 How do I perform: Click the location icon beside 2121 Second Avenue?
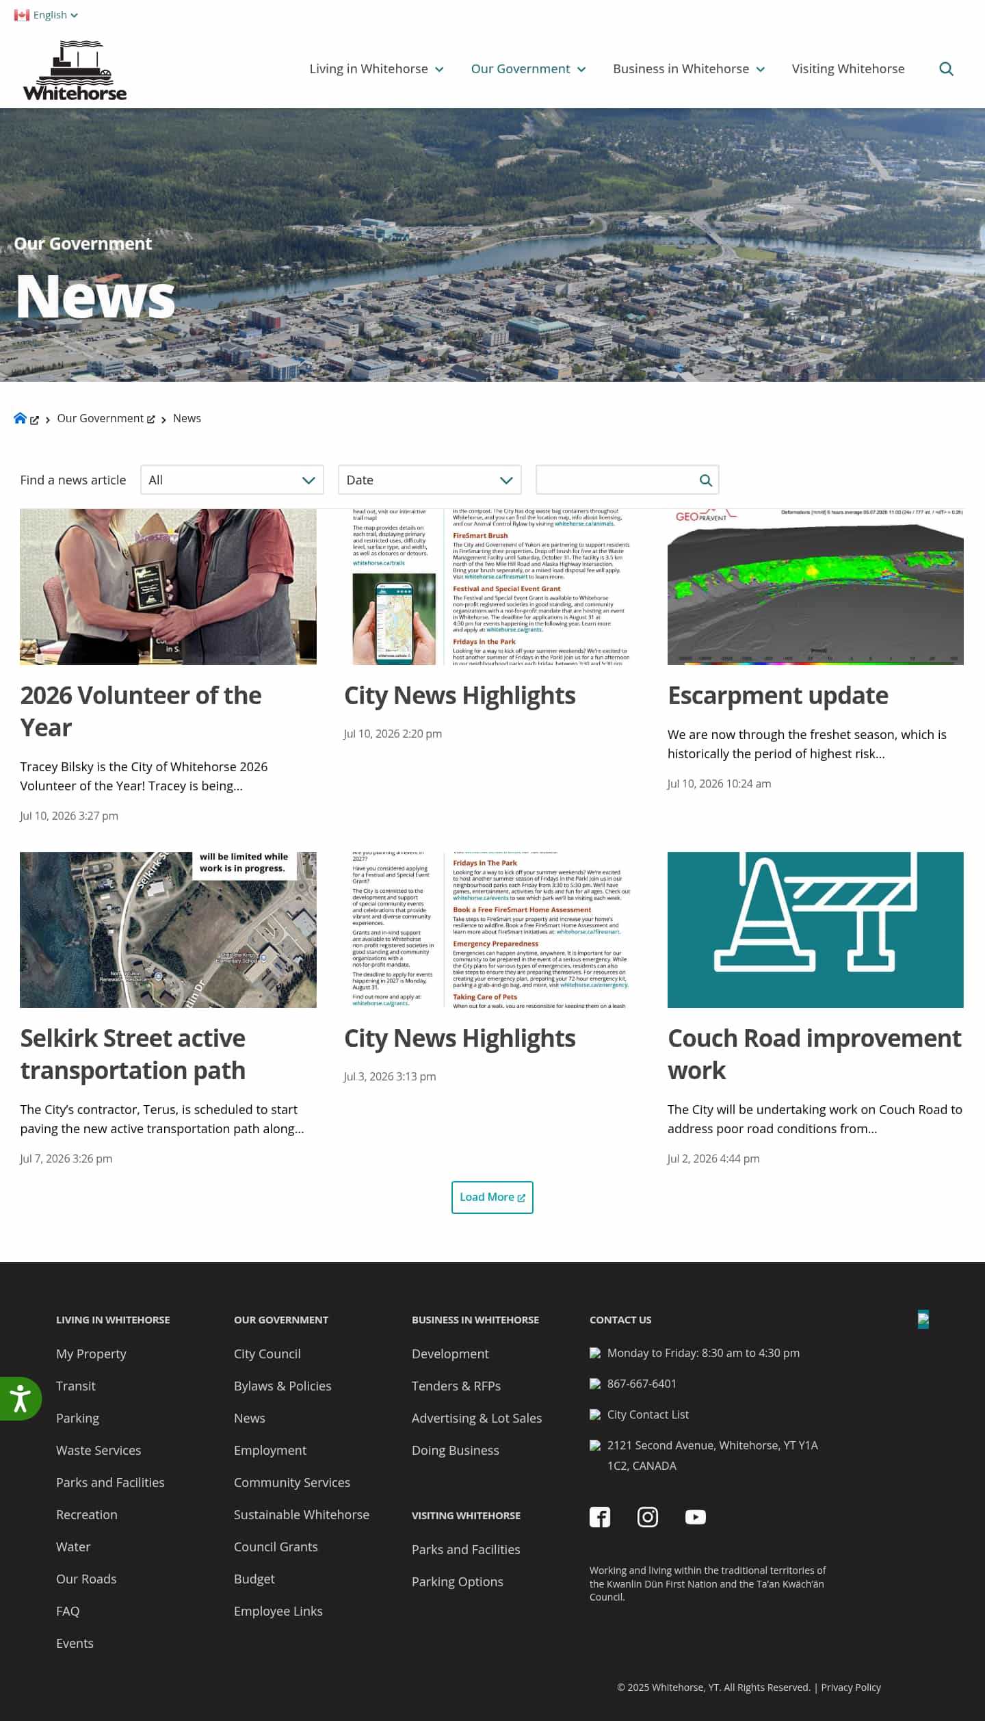(595, 1445)
